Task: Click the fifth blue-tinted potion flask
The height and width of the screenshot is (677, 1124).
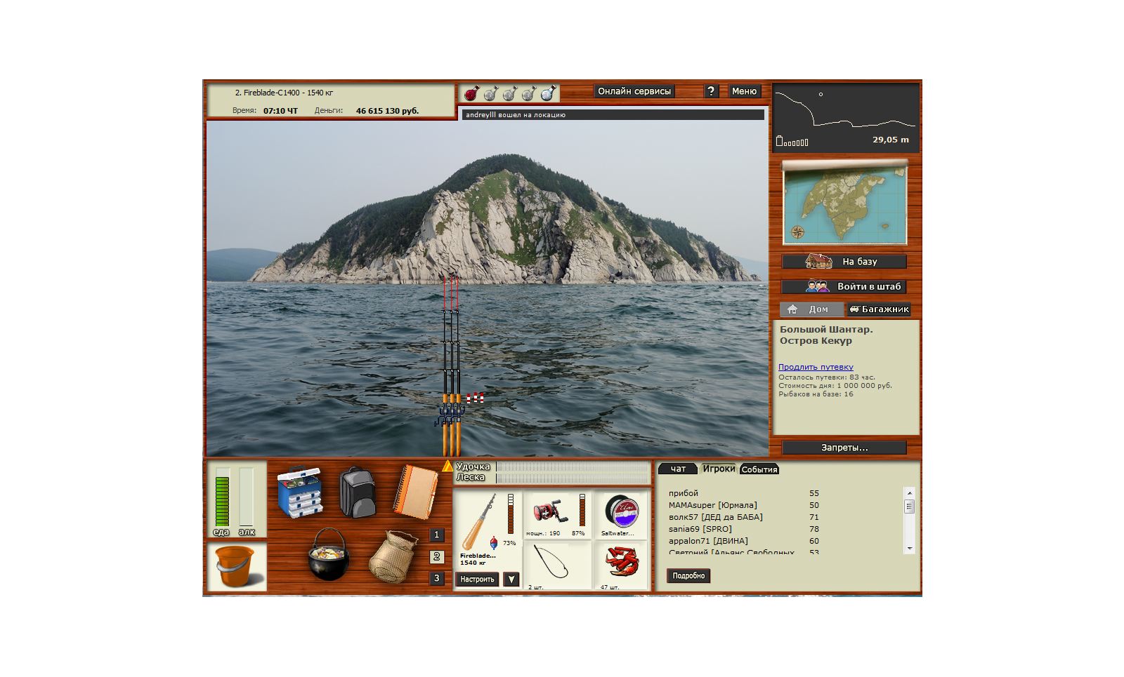Action: [x=548, y=93]
